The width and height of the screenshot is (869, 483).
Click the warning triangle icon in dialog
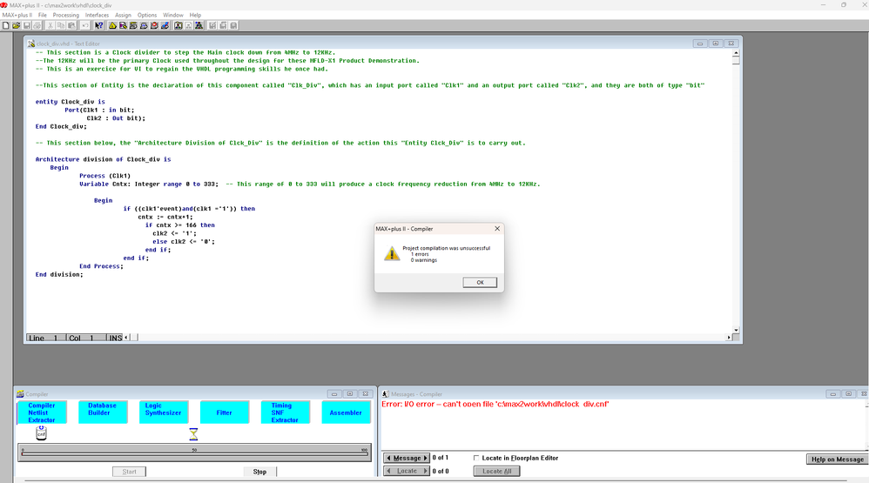click(392, 253)
